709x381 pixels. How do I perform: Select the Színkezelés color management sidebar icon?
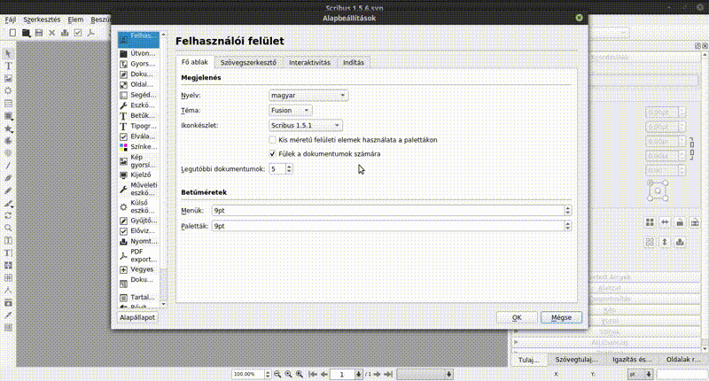point(123,146)
